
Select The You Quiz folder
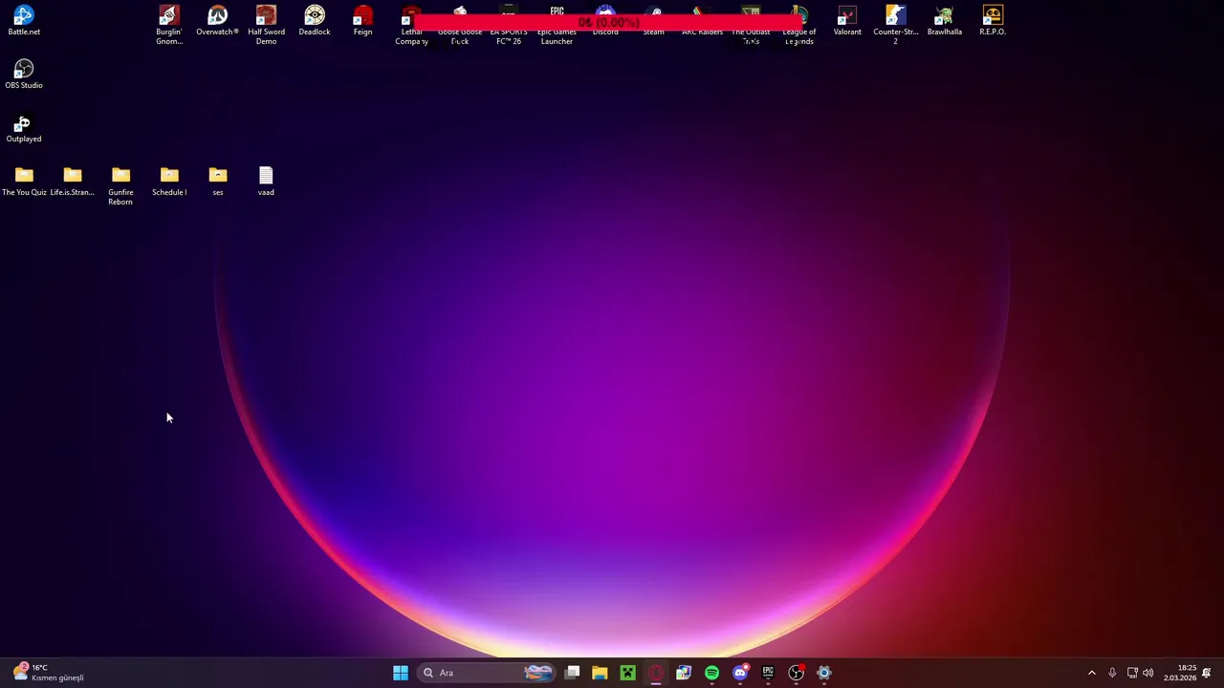(24, 182)
